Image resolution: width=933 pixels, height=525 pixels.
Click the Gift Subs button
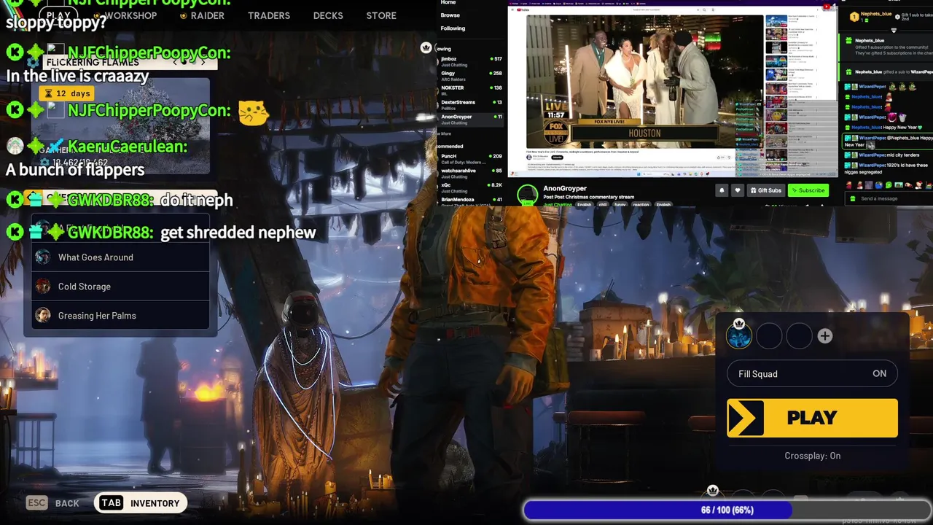coord(765,190)
